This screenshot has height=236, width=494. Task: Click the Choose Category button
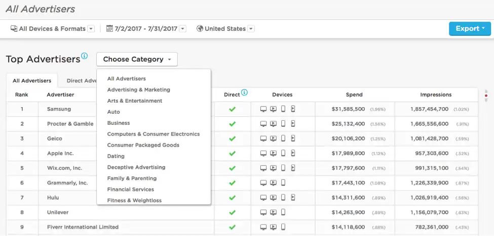point(137,60)
